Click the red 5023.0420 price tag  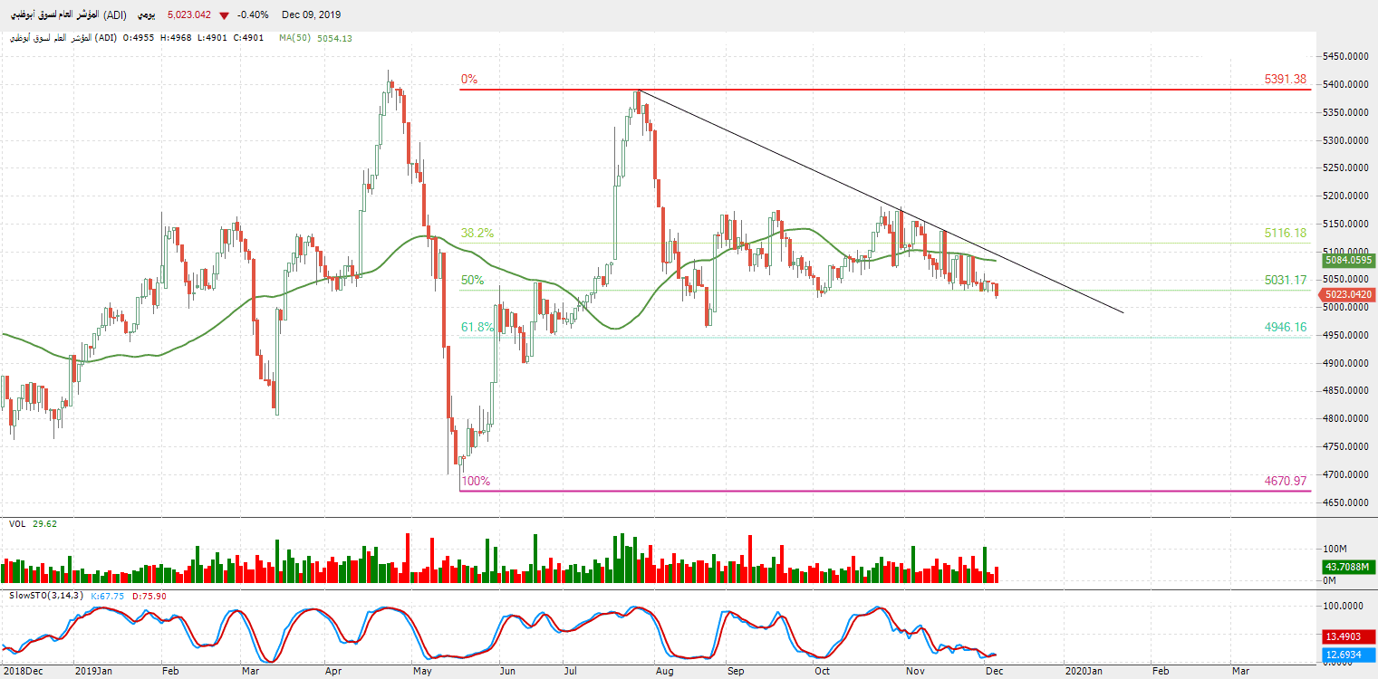click(x=1348, y=294)
